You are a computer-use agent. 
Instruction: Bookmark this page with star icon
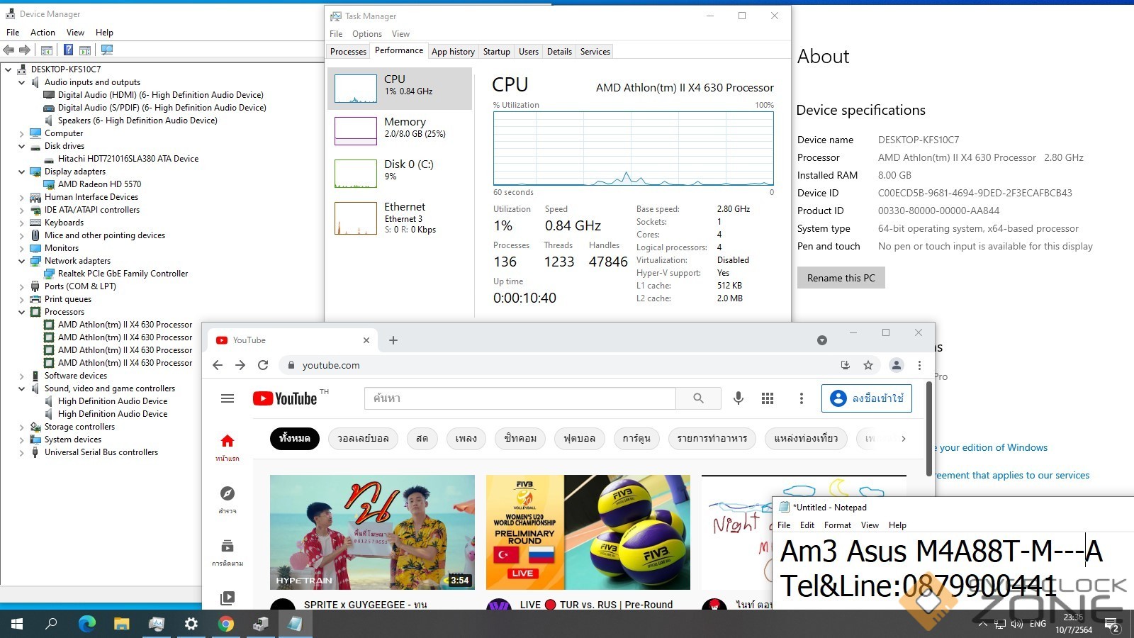(x=868, y=365)
